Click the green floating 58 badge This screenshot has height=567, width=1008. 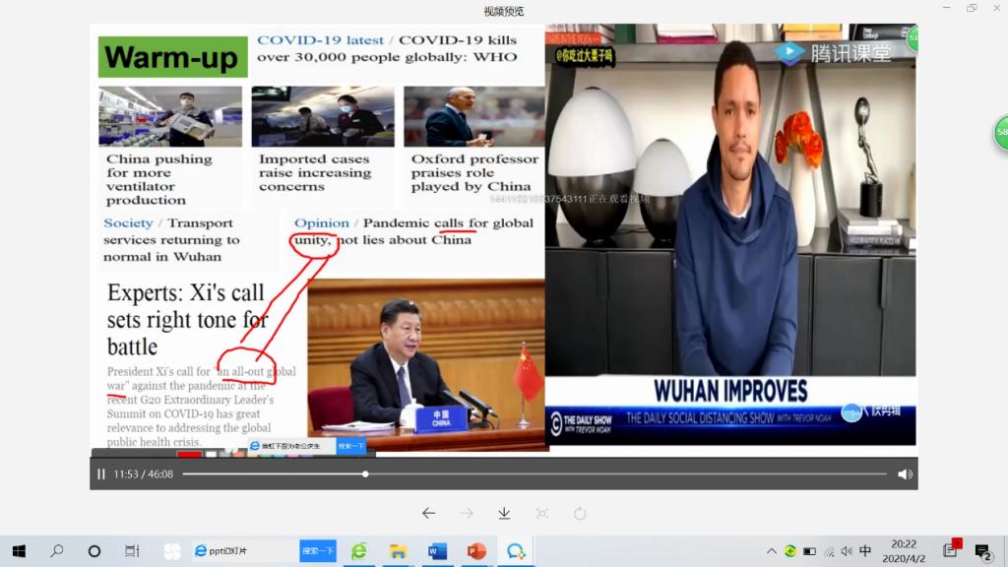pos(1001,132)
